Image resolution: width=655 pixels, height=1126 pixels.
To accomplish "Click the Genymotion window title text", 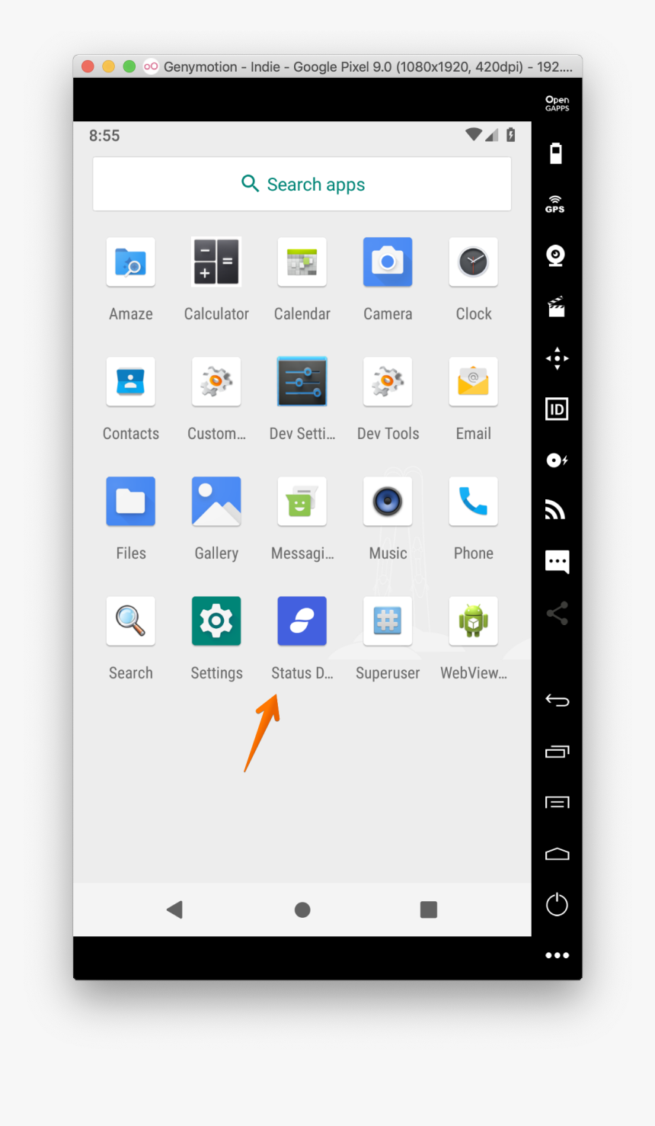I will (368, 66).
